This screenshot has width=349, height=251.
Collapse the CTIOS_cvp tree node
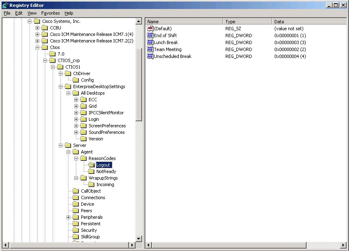click(x=45, y=60)
